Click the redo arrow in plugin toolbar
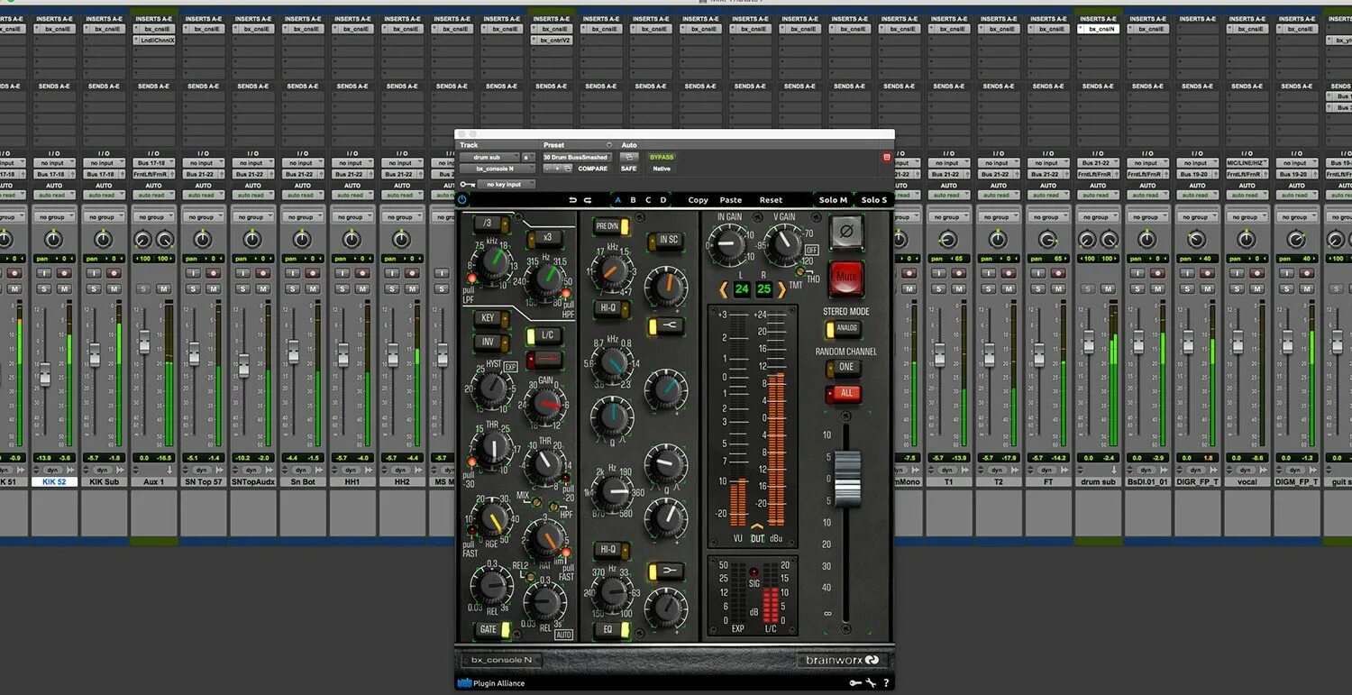 [x=588, y=200]
